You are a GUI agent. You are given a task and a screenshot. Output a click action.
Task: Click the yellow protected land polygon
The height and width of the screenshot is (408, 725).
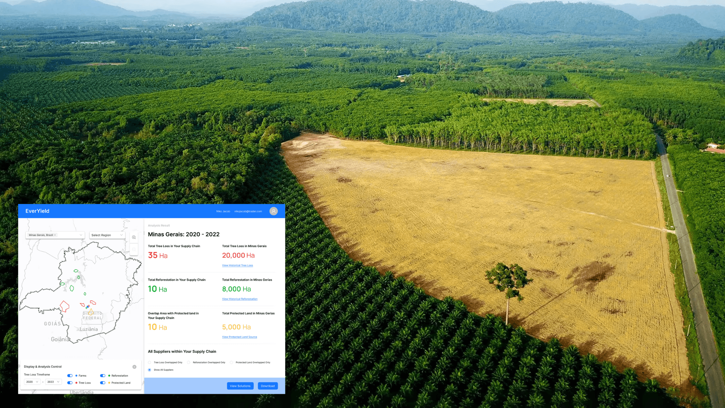(x=91, y=312)
